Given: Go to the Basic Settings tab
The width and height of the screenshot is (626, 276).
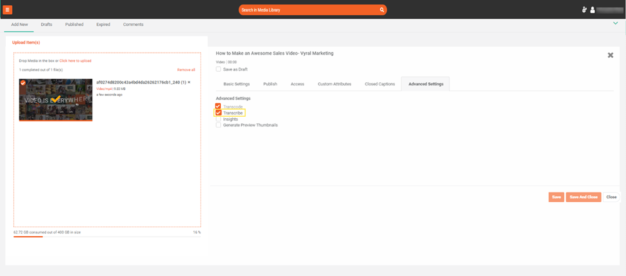Looking at the screenshot, I should click(x=236, y=84).
